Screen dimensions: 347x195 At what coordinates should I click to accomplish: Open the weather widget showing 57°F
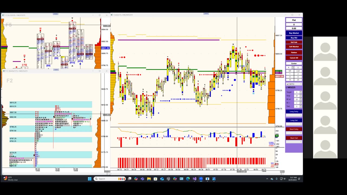click(x=11, y=179)
